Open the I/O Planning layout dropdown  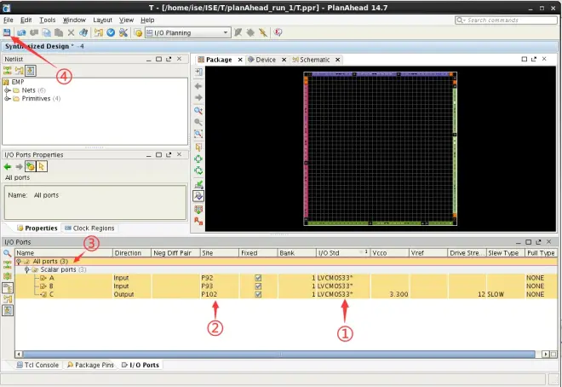point(225,32)
